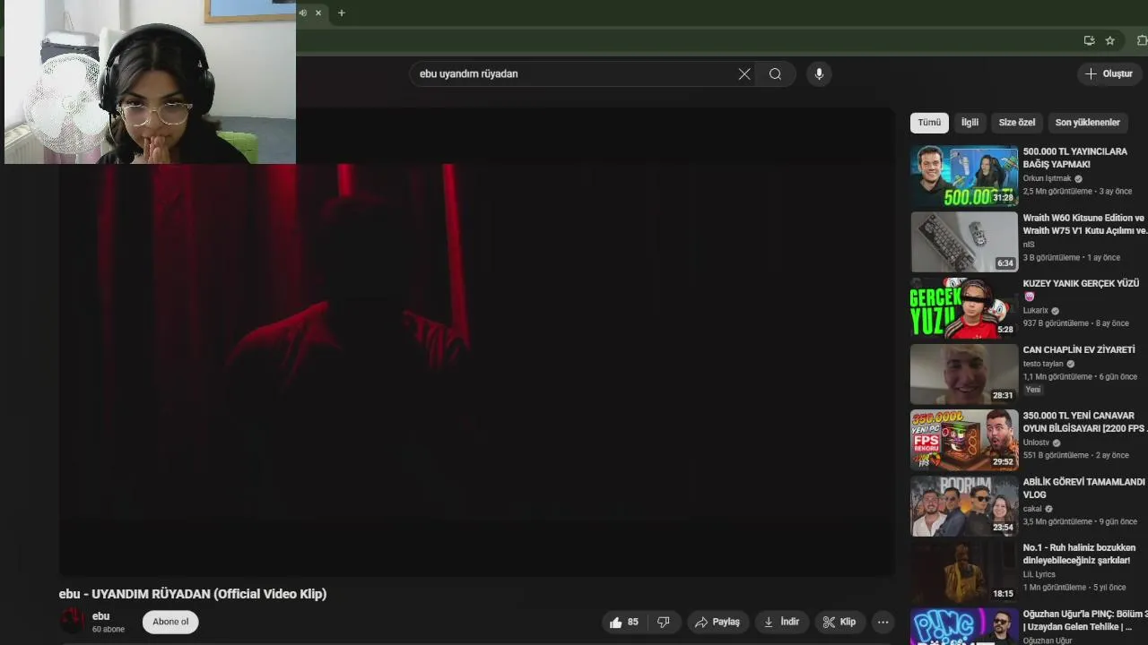Click the webcam overlay

pos(150,82)
